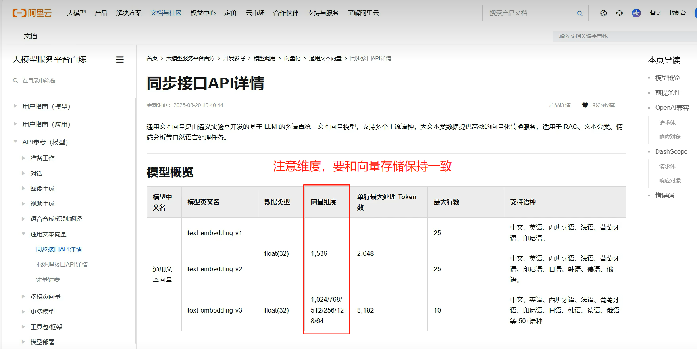Open 支持与服务 top menu
Image resolution: width=697 pixels, height=349 pixels.
coord(323,13)
